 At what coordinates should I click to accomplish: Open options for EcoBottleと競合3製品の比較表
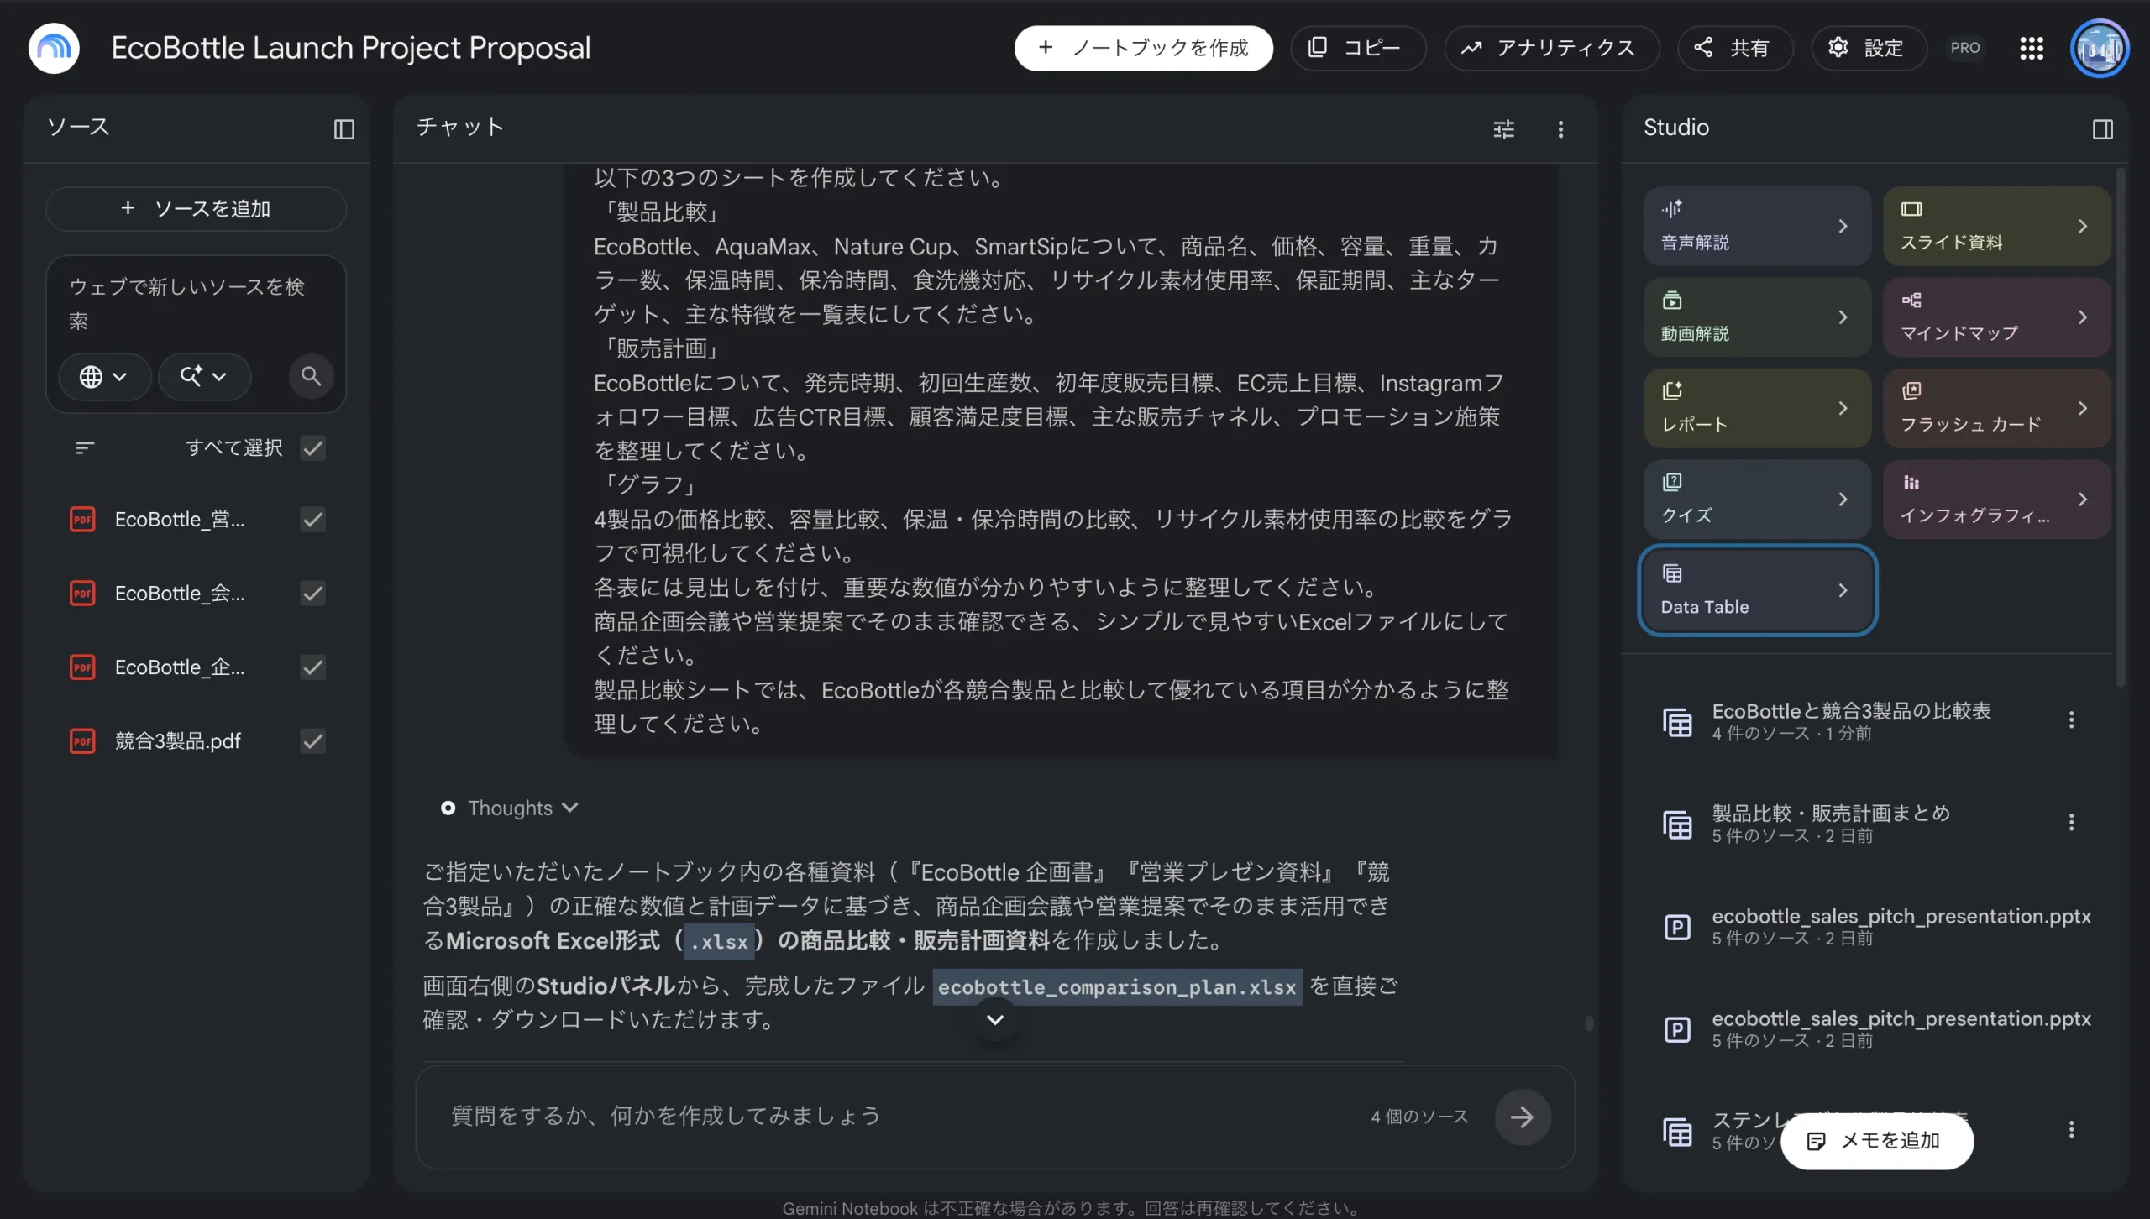2071,719
